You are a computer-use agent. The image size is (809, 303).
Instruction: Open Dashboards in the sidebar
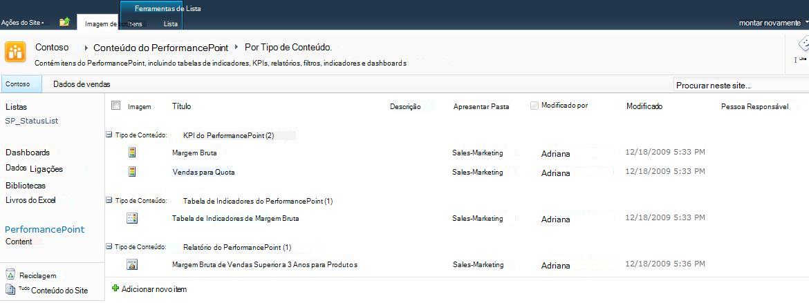[28, 153]
